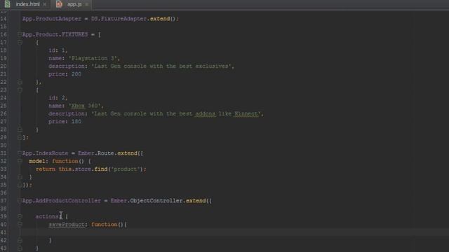Click fold end marker on line 22
449x252 pixels.
[20, 82]
